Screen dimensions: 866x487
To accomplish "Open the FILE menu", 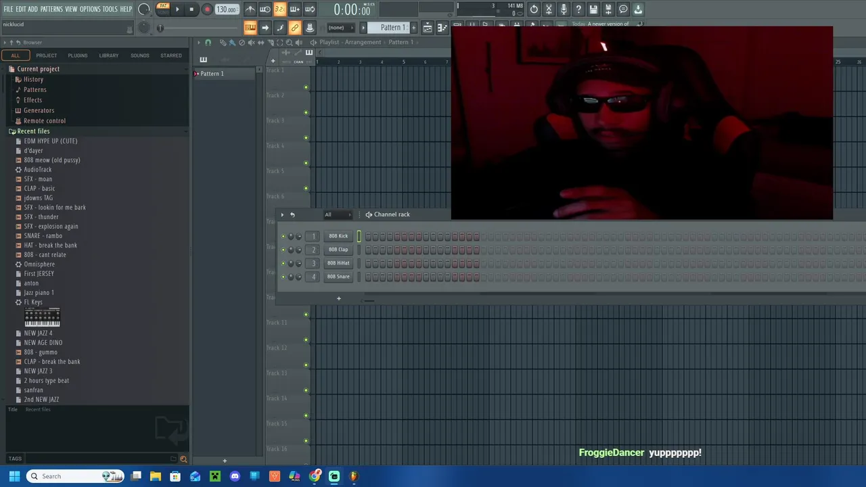I will tap(8, 9).
